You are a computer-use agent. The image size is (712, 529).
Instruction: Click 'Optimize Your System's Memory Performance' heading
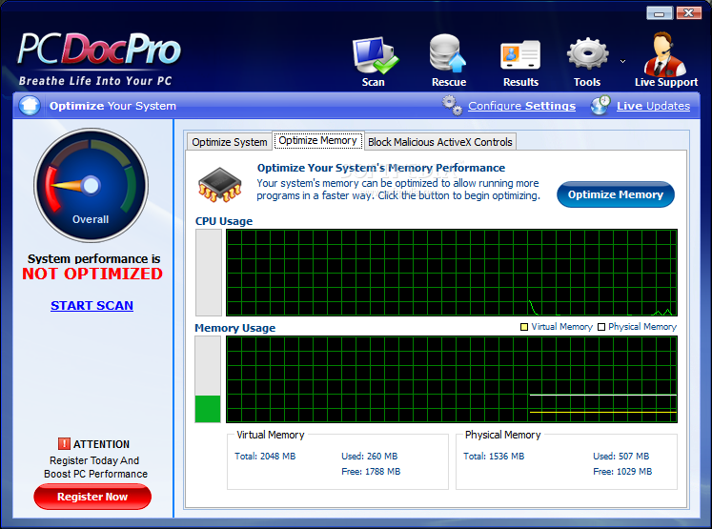click(381, 168)
